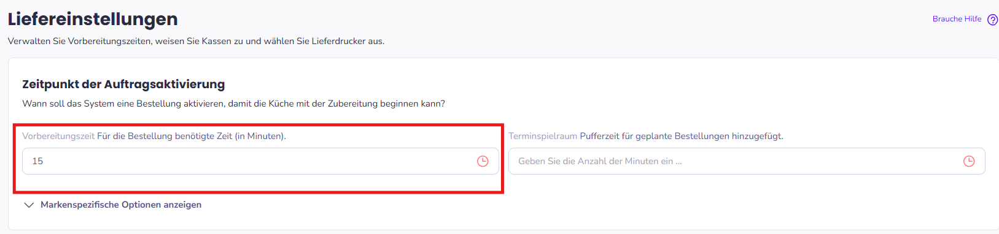Expand the chevron beside Markenspezifische Optionen
This screenshot has width=999, height=234.
click(29, 205)
